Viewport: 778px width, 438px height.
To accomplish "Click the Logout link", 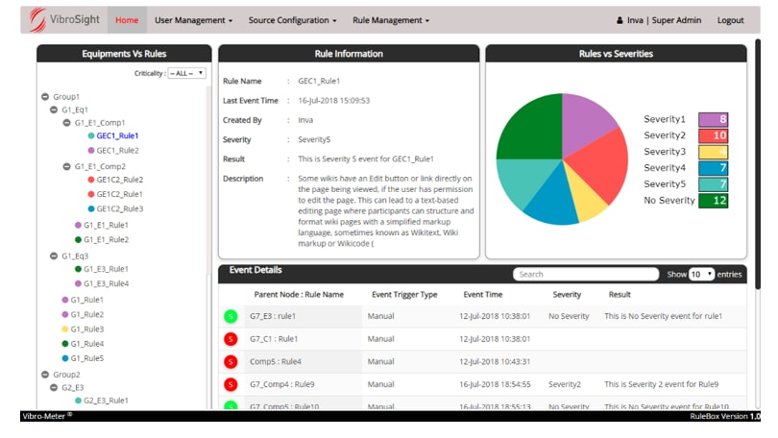I will 730,20.
